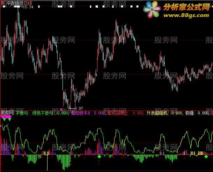This screenshot has height=172, width=213.
Task: Click the red icon before 平安银行
Action: [x=3, y=3]
